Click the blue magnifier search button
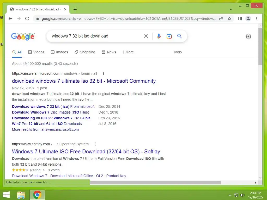Viewport: 267px width, 200px height. point(179,36)
